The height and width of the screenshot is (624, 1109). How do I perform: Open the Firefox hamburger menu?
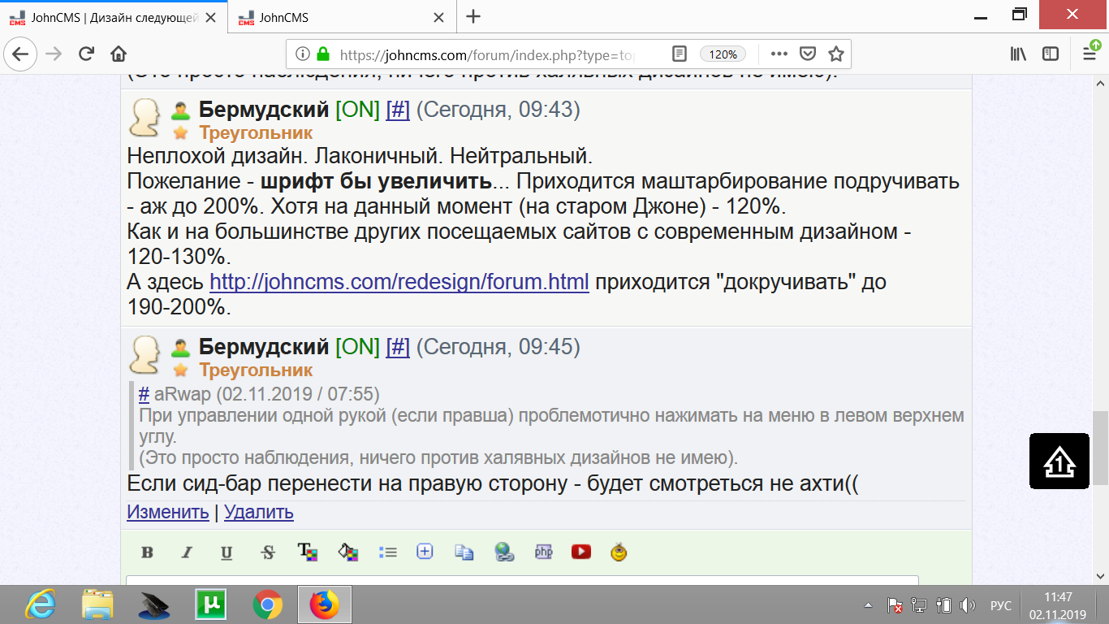(1089, 54)
